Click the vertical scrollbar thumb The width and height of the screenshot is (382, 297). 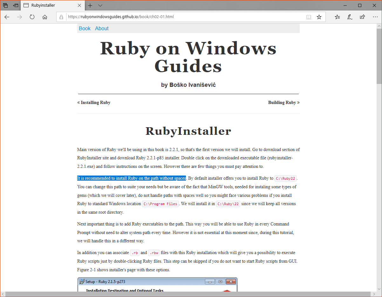tap(379, 56)
